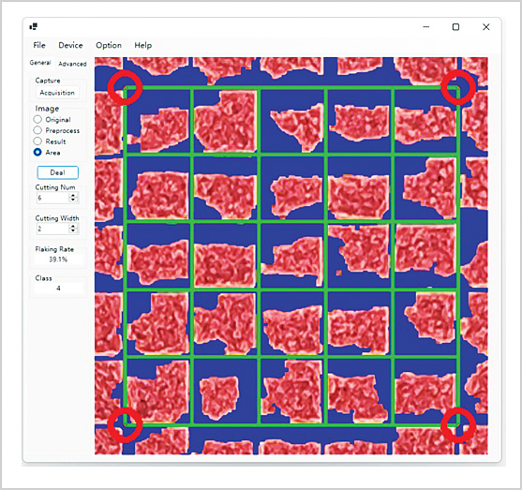Image resolution: width=522 pixels, height=490 pixels.
Task: Click the application icon in title bar
Action: (x=34, y=26)
